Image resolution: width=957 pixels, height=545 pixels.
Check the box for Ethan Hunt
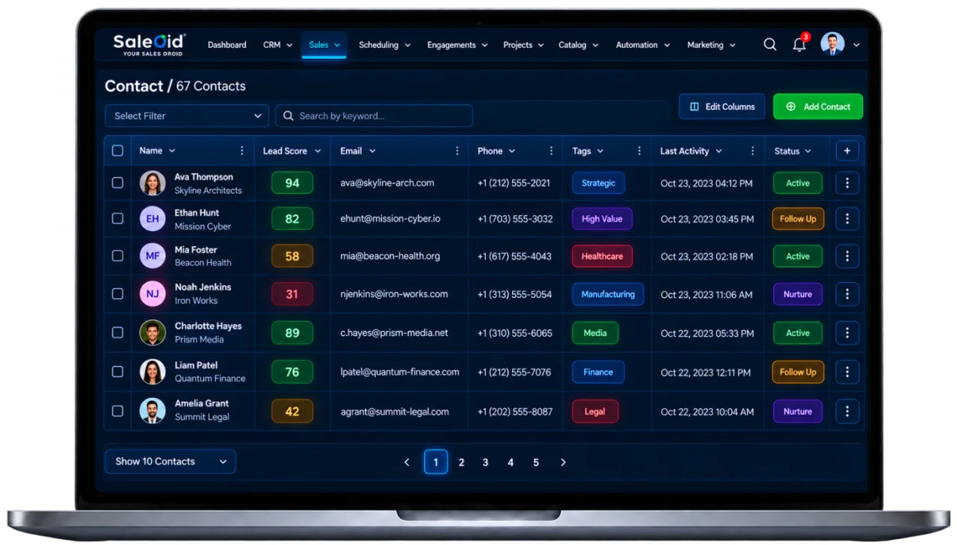tap(117, 219)
